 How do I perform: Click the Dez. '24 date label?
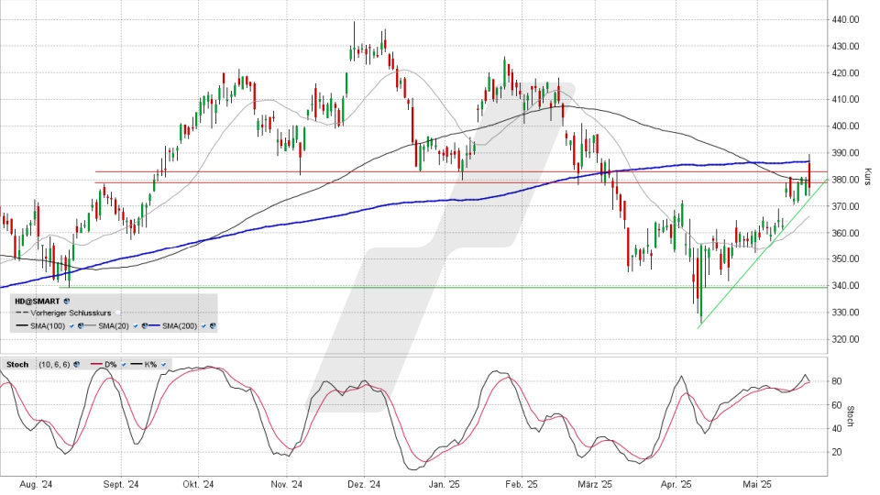tap(364, 484)
